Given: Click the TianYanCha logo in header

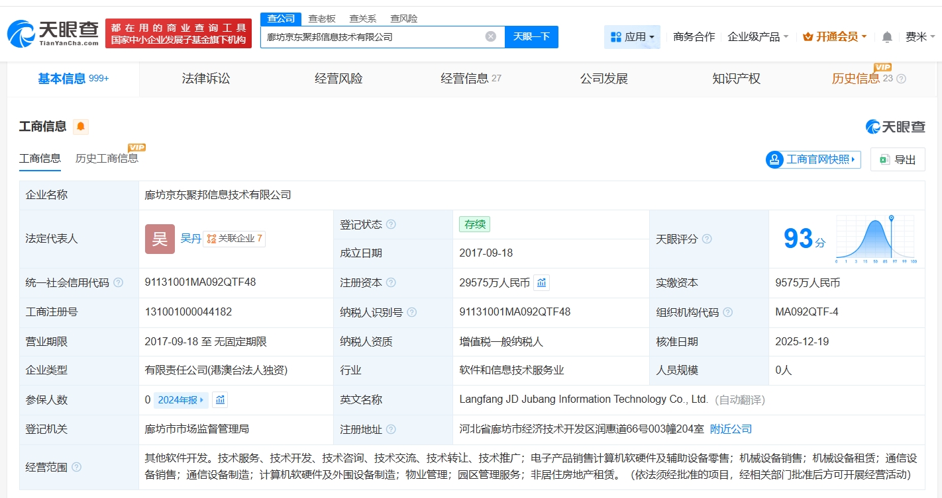Looking at the screenshot, I should (53, 33).
